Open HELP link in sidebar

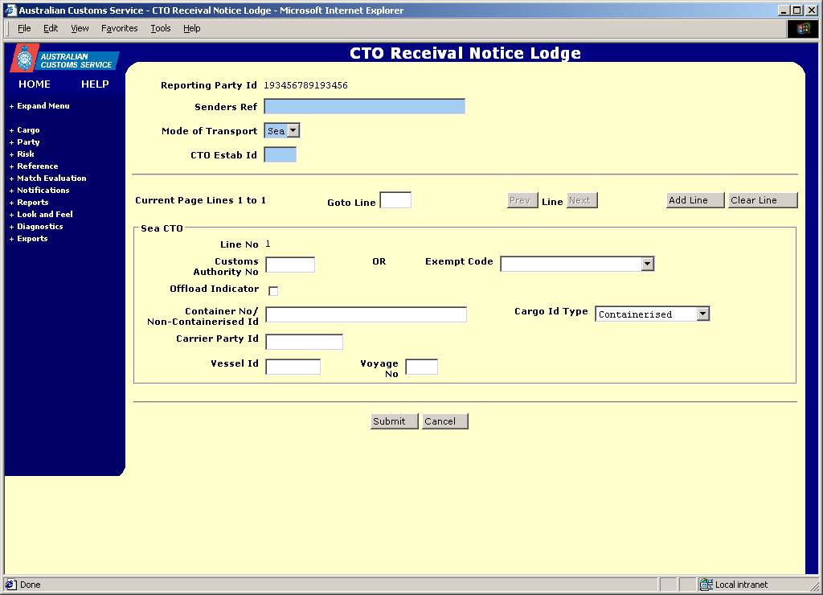pos(95,84)
